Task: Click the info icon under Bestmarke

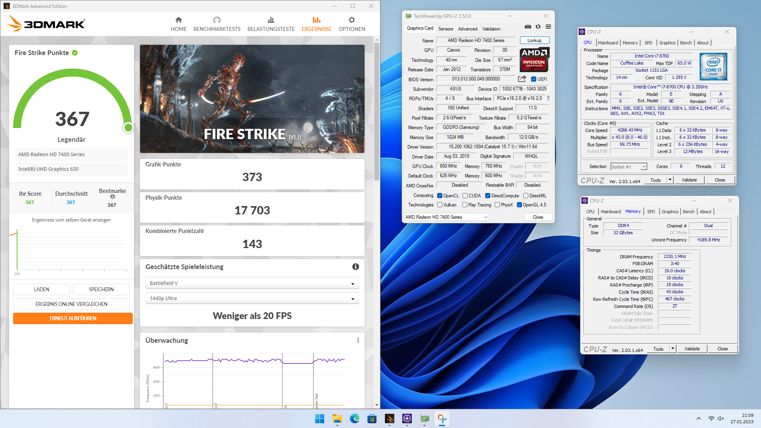Action: [x=113, y=197]
